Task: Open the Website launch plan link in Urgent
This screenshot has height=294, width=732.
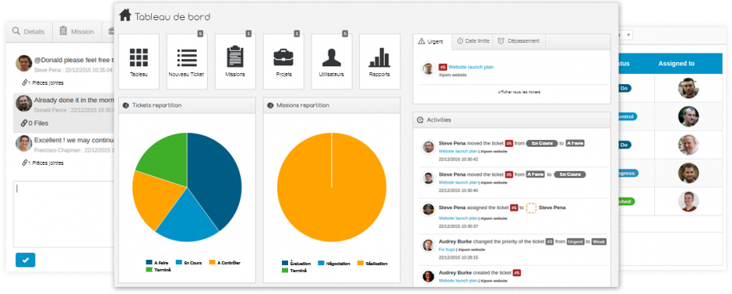Action: click(471, 67)
